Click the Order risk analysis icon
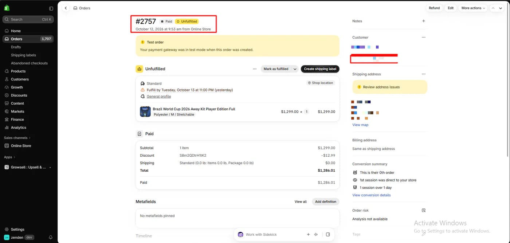The width and height of the screenshot is (510, 243). pyautogui.click(x=423, y=210)
